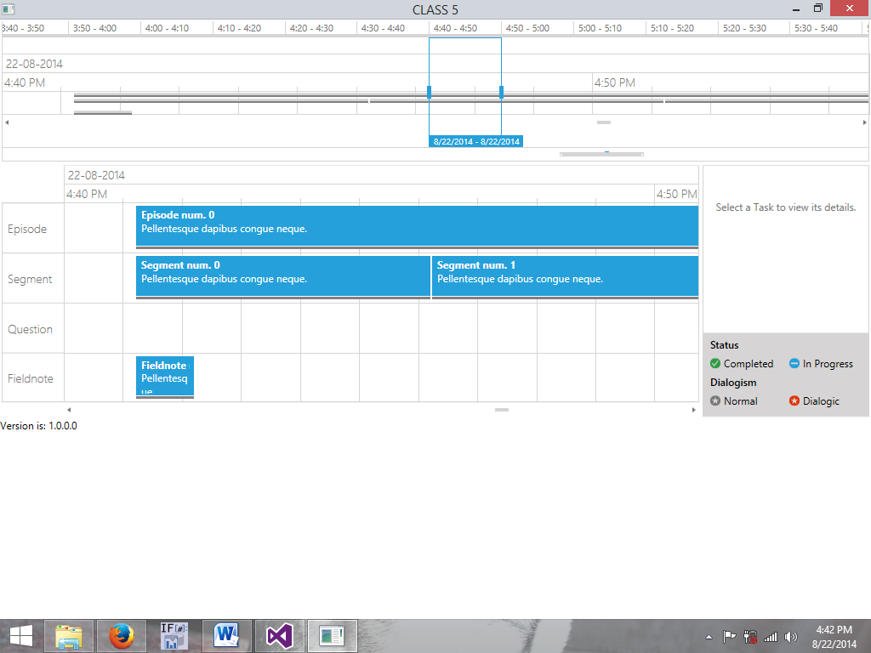Image resolution: width=871 pixels, height=653 pixels.
Task: Open the Windows Start button
Action: click(21, 636)
